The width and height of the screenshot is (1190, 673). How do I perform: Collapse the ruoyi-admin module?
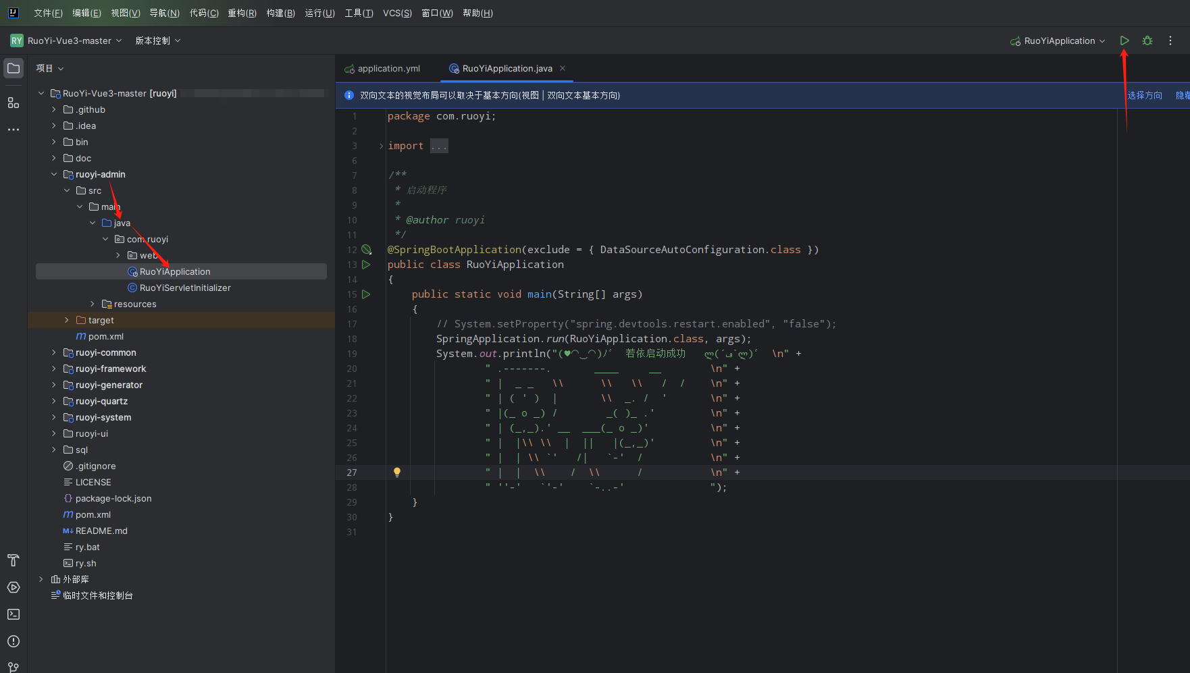tap(54, 174)
